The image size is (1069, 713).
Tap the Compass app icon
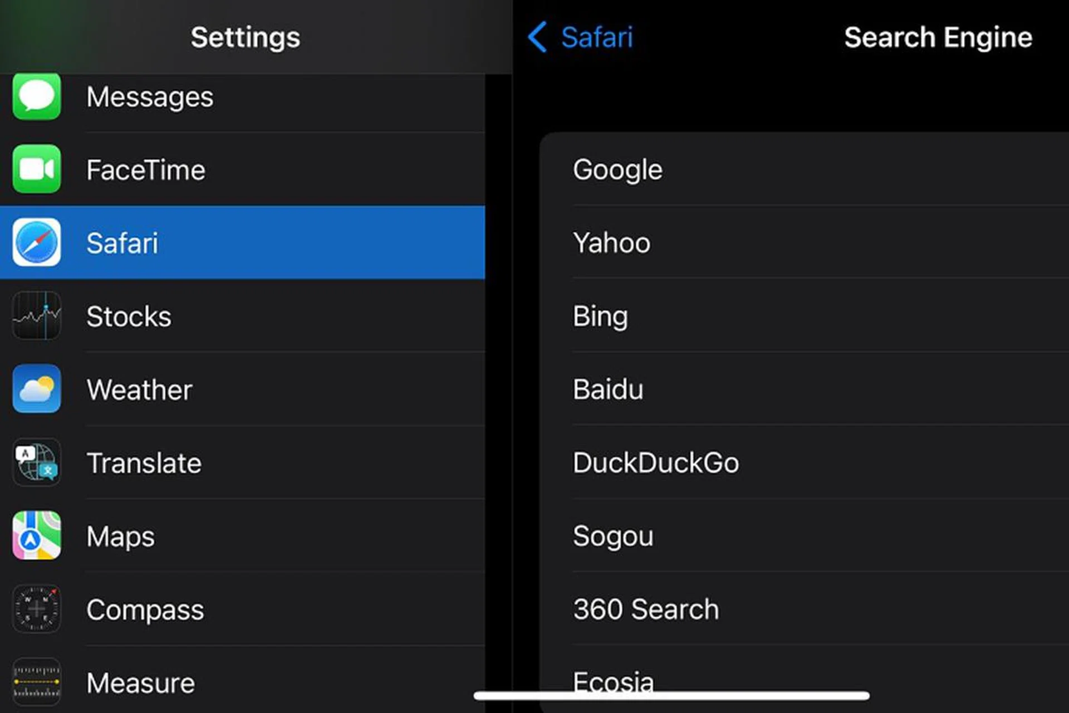pos(37,609)
